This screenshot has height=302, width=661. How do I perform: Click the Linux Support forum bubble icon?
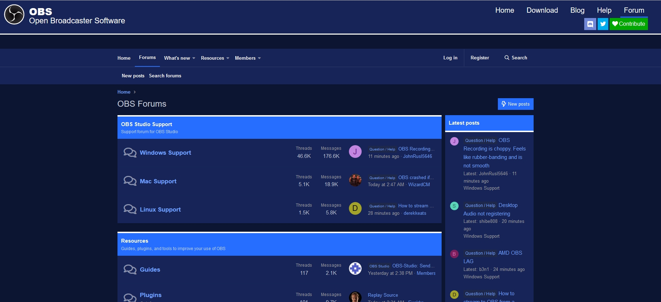click(x=130, y=209)
